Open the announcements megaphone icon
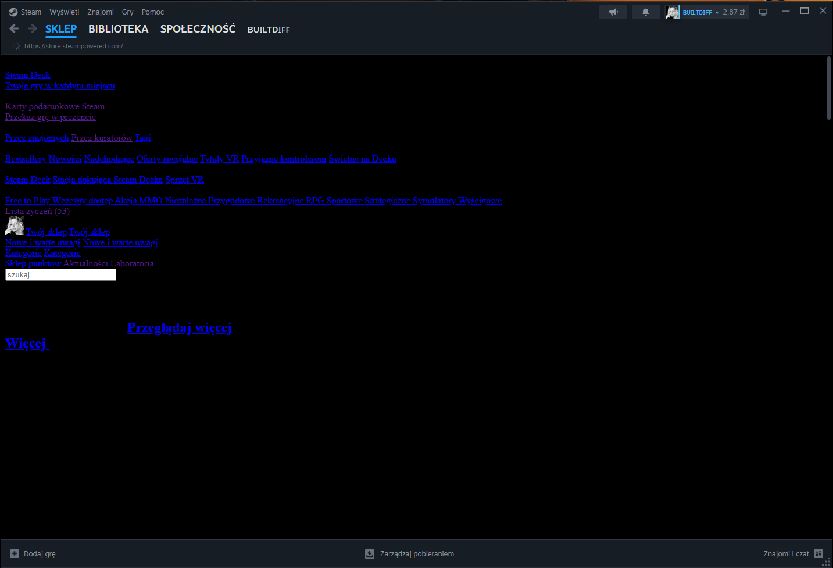Viewport: 833px width, 568px height. (613, 12)
